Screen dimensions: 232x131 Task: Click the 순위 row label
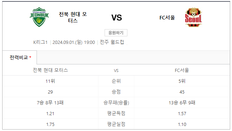(x=116, y=81)
